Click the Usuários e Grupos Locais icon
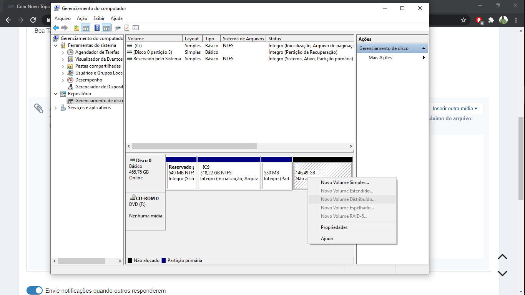This screenshot has width=525, height=295. (70, 73)
